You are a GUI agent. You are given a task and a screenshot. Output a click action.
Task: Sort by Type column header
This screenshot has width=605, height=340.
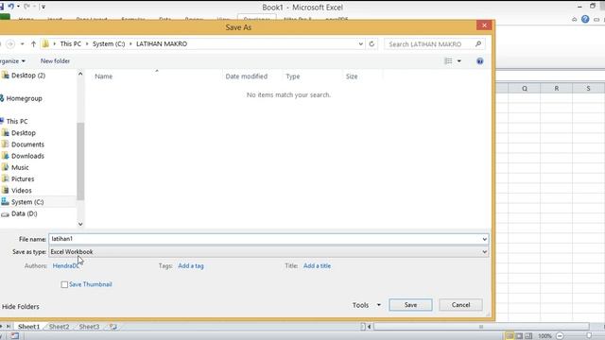pos(292,76)
